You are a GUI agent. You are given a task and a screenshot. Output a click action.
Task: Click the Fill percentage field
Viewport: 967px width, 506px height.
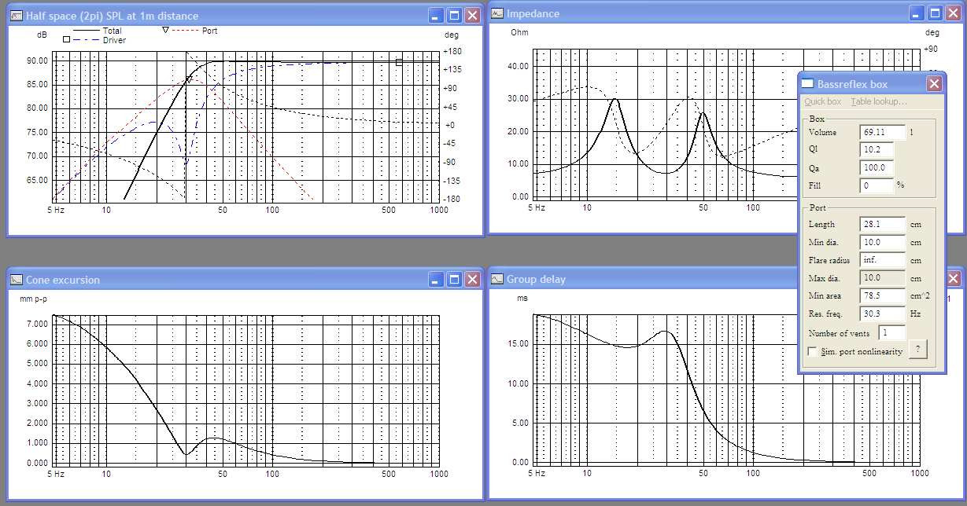(877, 185)
